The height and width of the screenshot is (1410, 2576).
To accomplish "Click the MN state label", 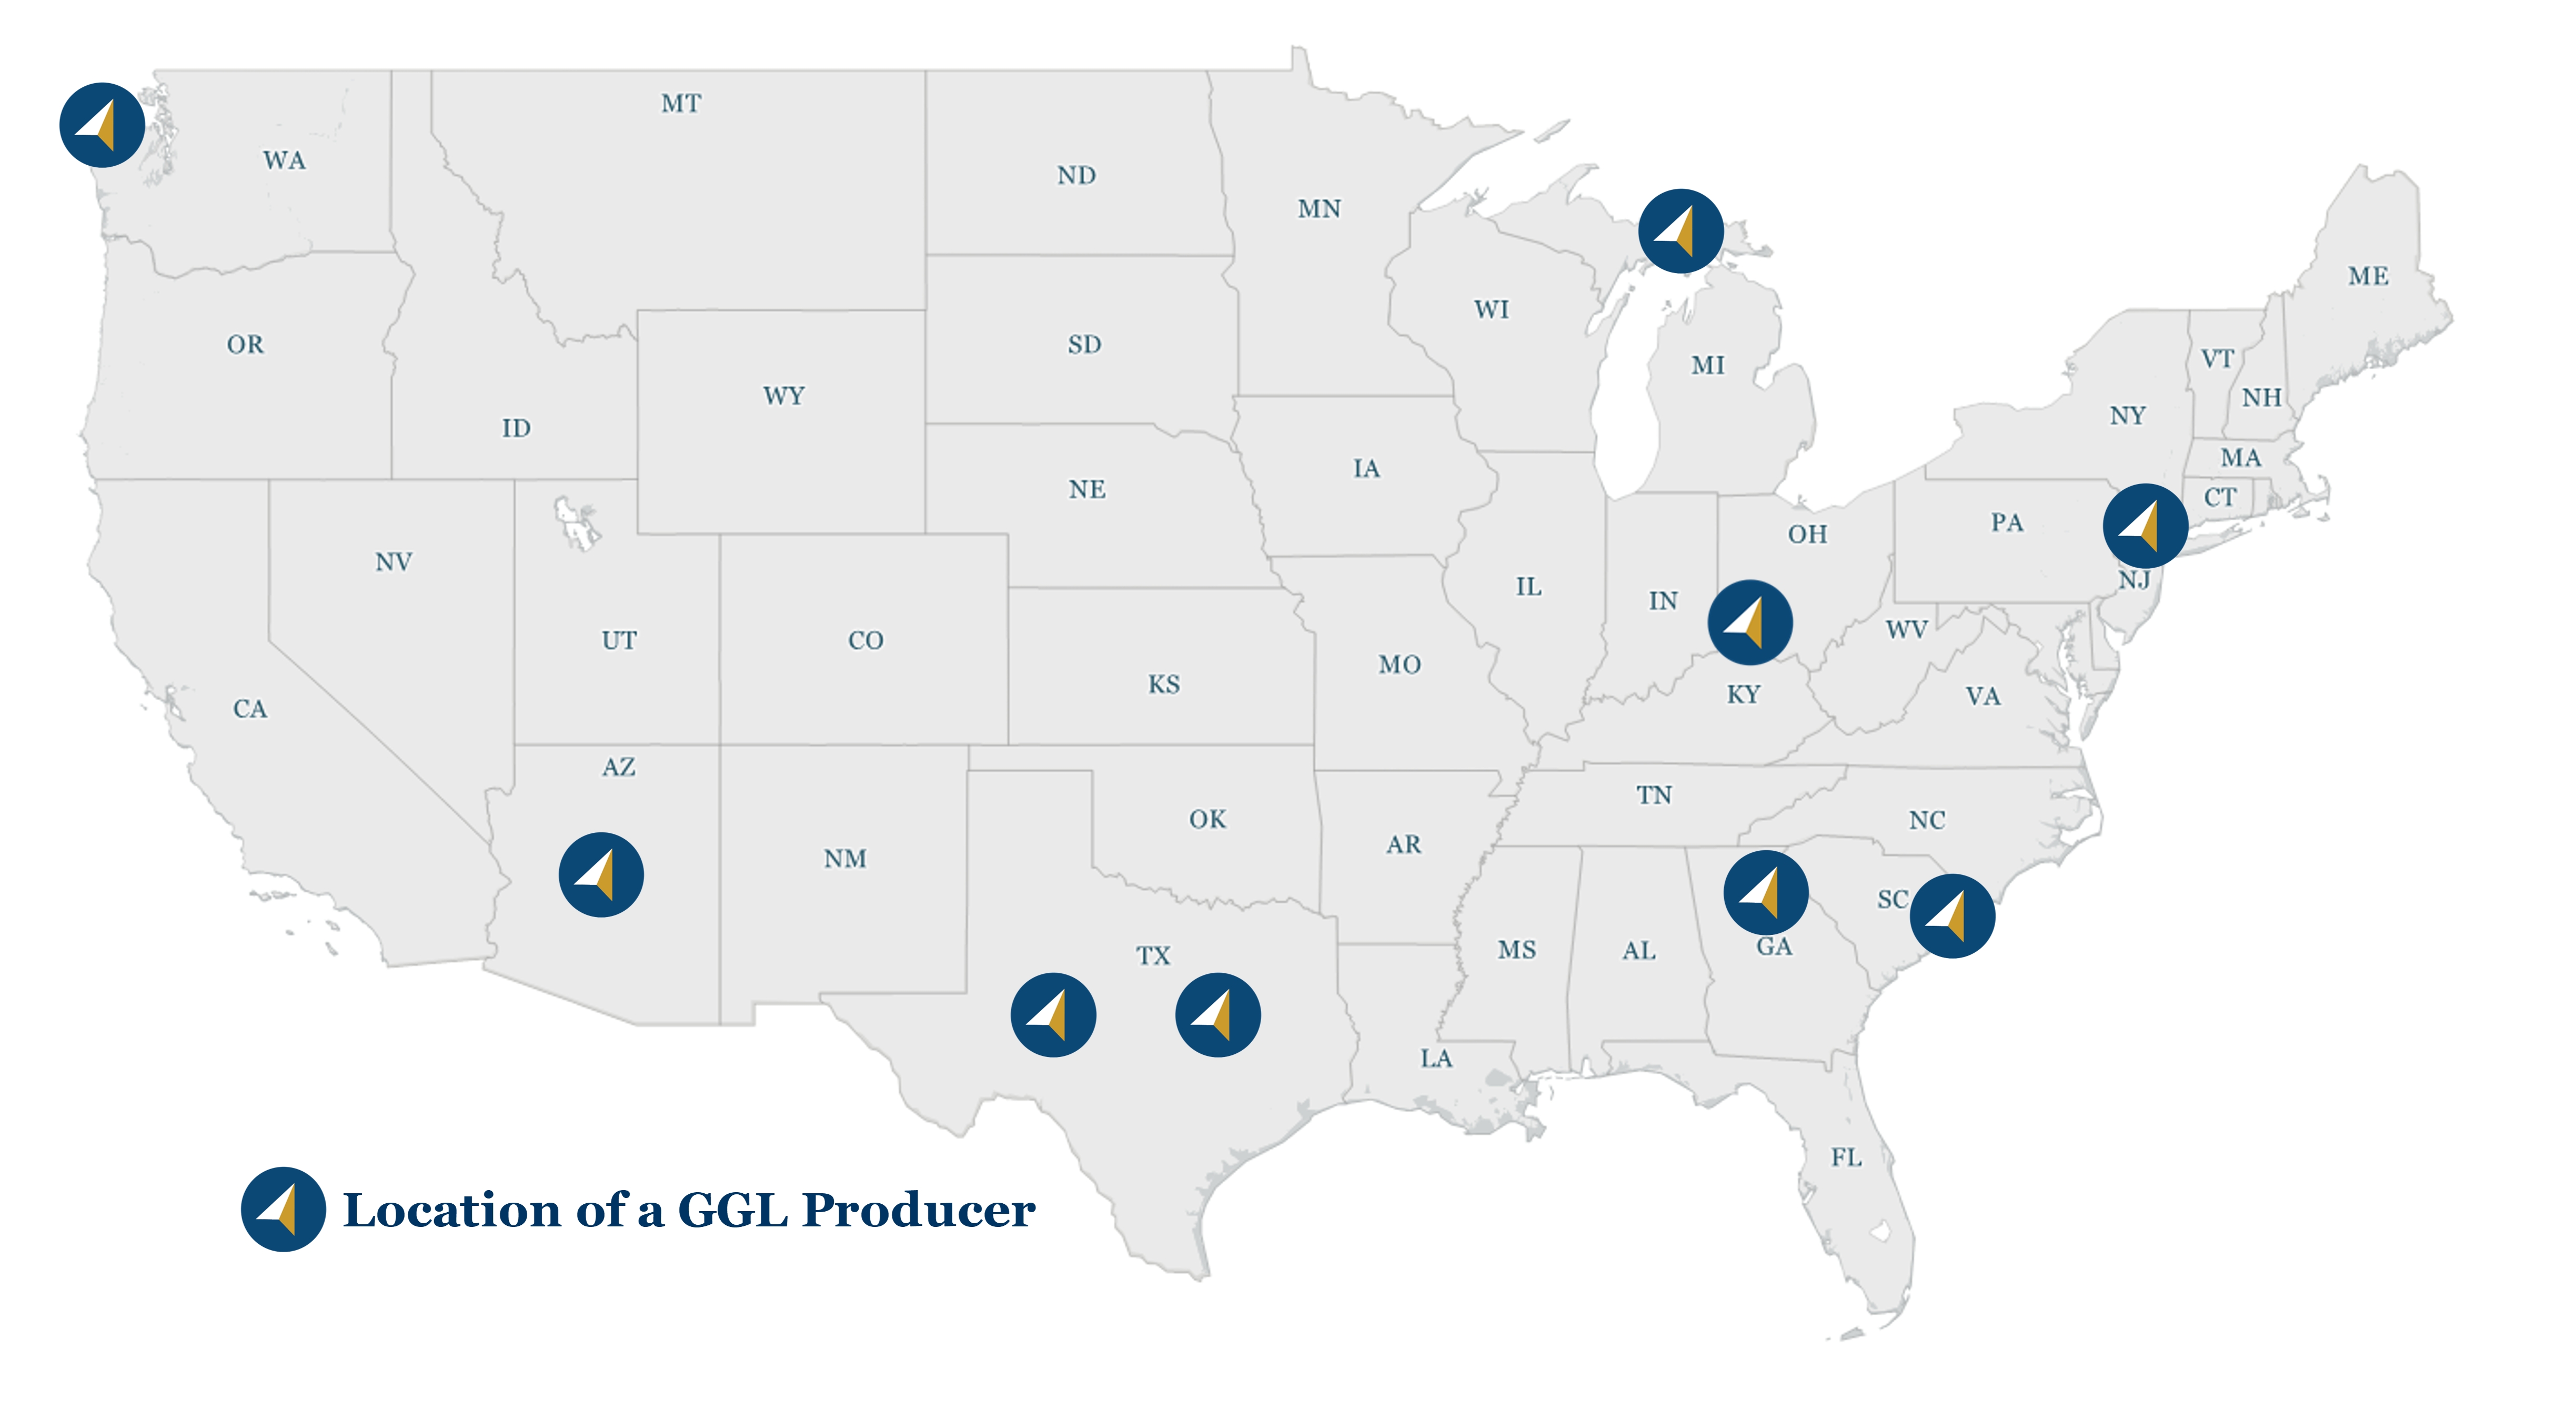I will [1319, 209].
